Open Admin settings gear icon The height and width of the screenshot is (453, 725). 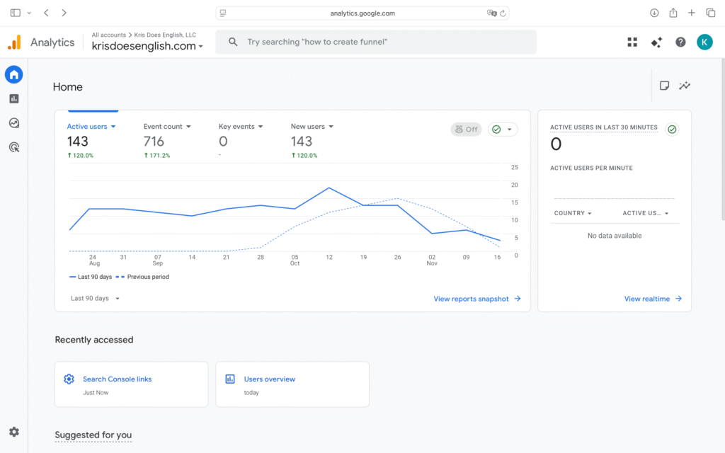[14, 432]
